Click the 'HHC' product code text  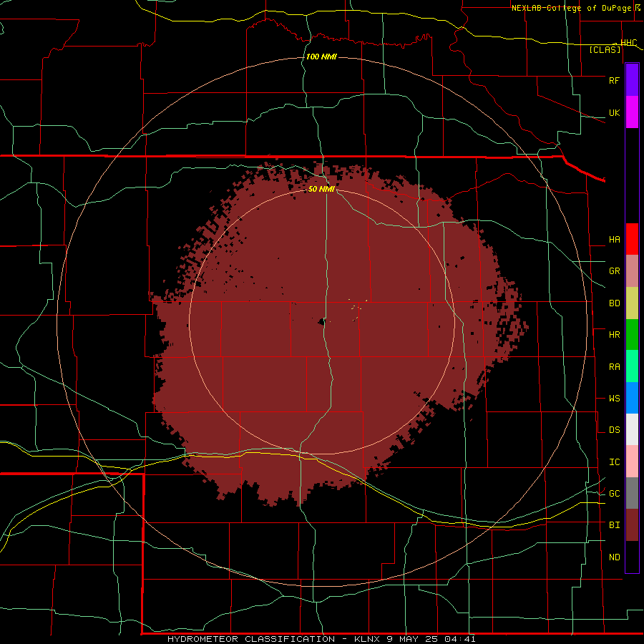pos(629,42)
